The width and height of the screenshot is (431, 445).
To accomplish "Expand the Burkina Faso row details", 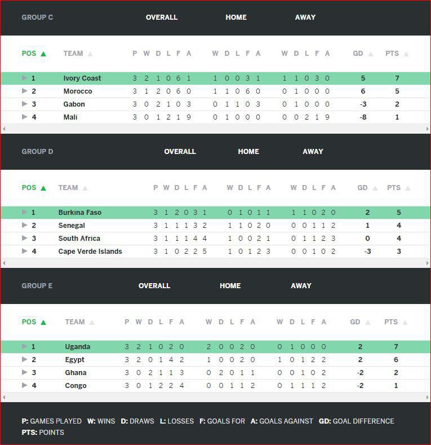I will pos(24,212).
